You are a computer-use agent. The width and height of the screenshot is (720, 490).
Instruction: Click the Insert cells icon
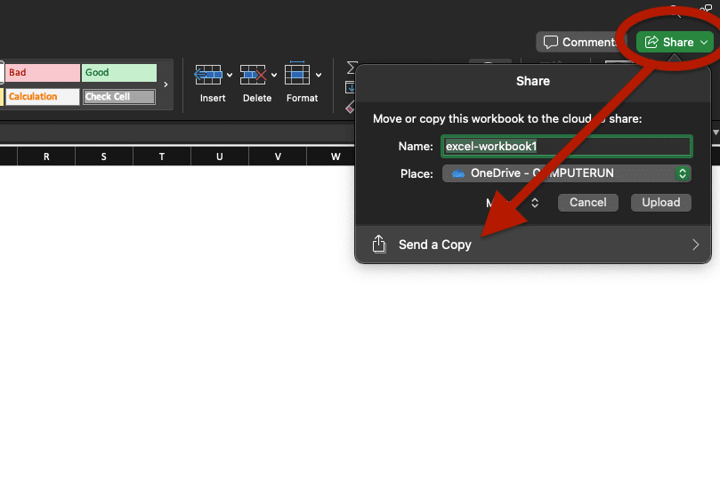click(x=207, y=75)
